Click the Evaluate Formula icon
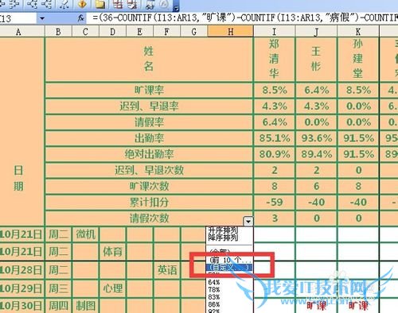The height and width of the screenshot is (313, 398). (x=164, y=4)
